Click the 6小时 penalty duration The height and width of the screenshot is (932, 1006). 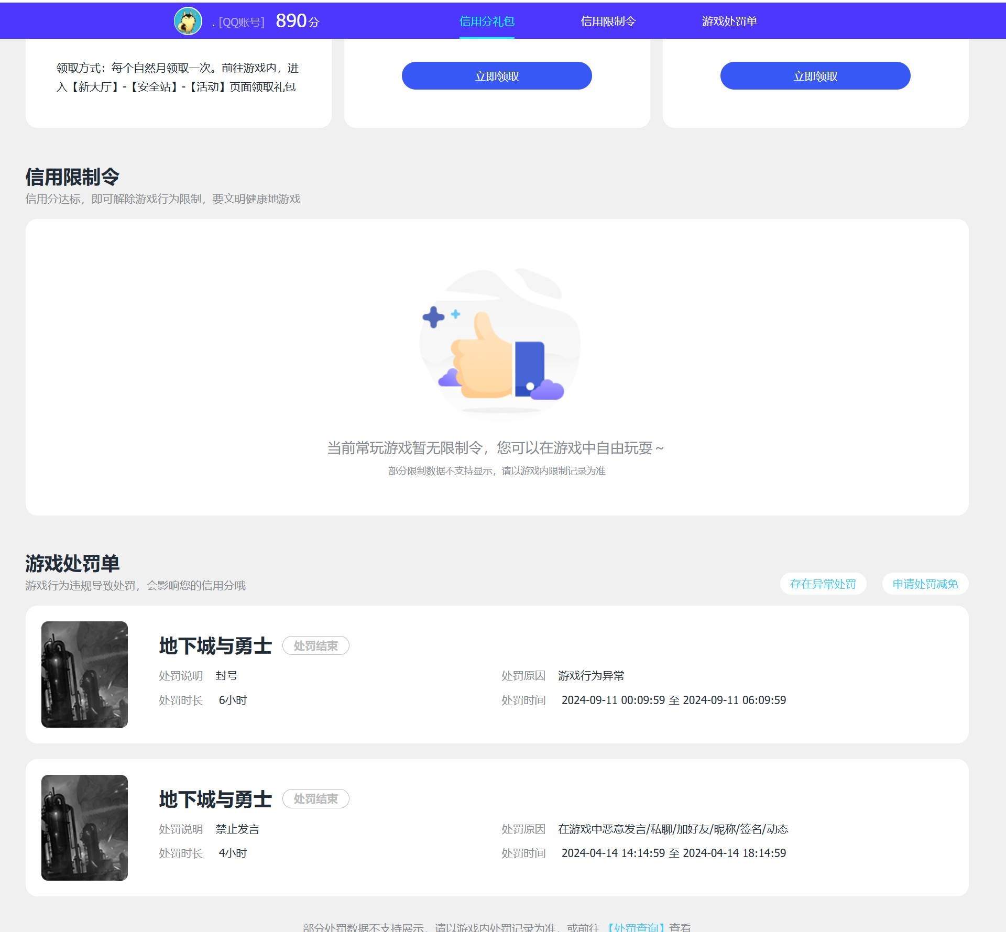click(233, 700)
